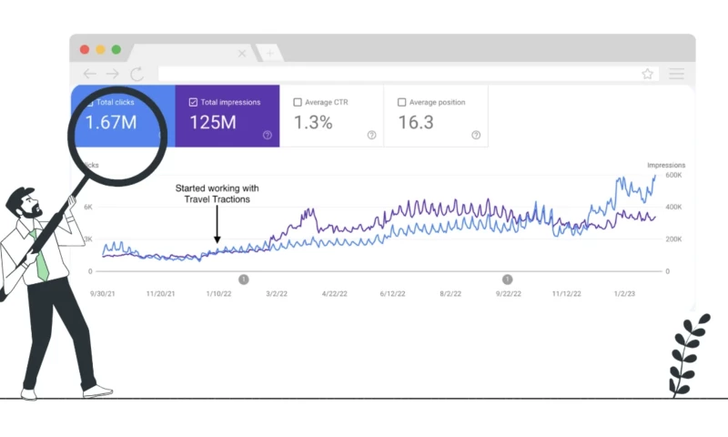728x437 pixels.
Task: Click the red window close button
Action: coord(85,49)
